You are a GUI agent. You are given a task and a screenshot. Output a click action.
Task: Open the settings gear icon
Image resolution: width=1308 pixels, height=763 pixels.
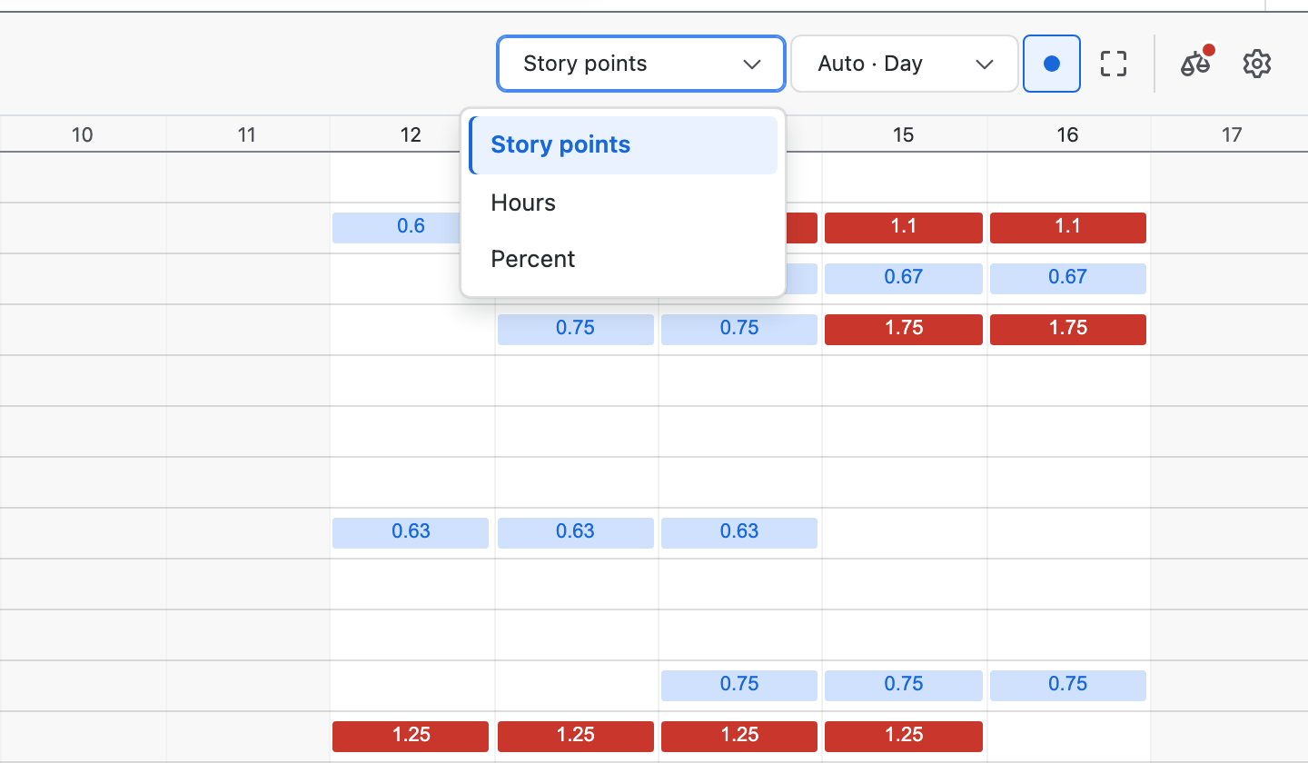(x=1257, y=64)
